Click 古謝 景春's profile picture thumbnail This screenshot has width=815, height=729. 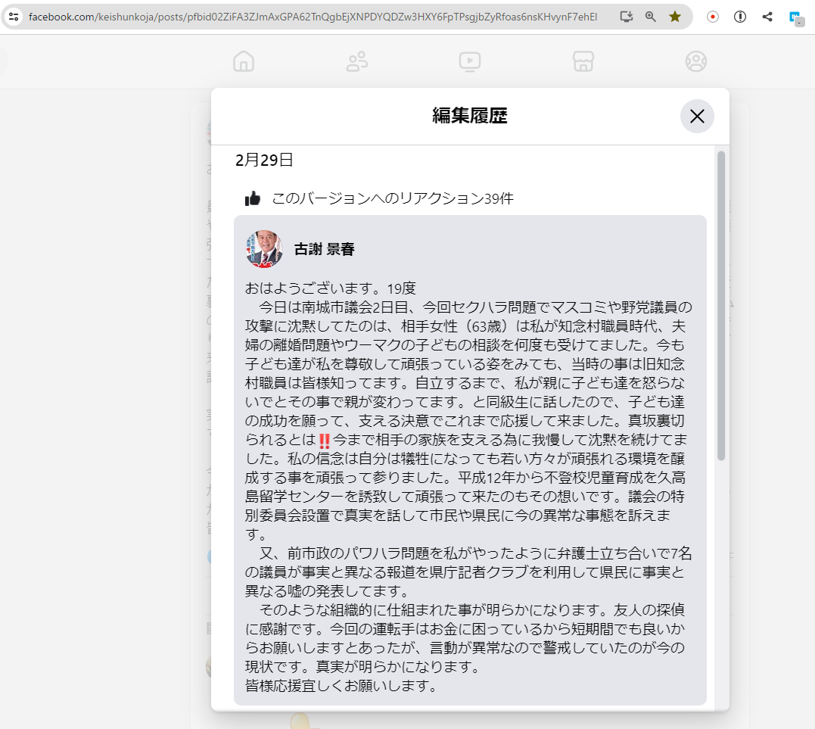[263, 248]
